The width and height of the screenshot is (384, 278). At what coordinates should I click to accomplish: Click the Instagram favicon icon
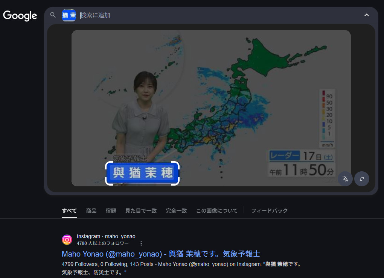coord(67,240)
